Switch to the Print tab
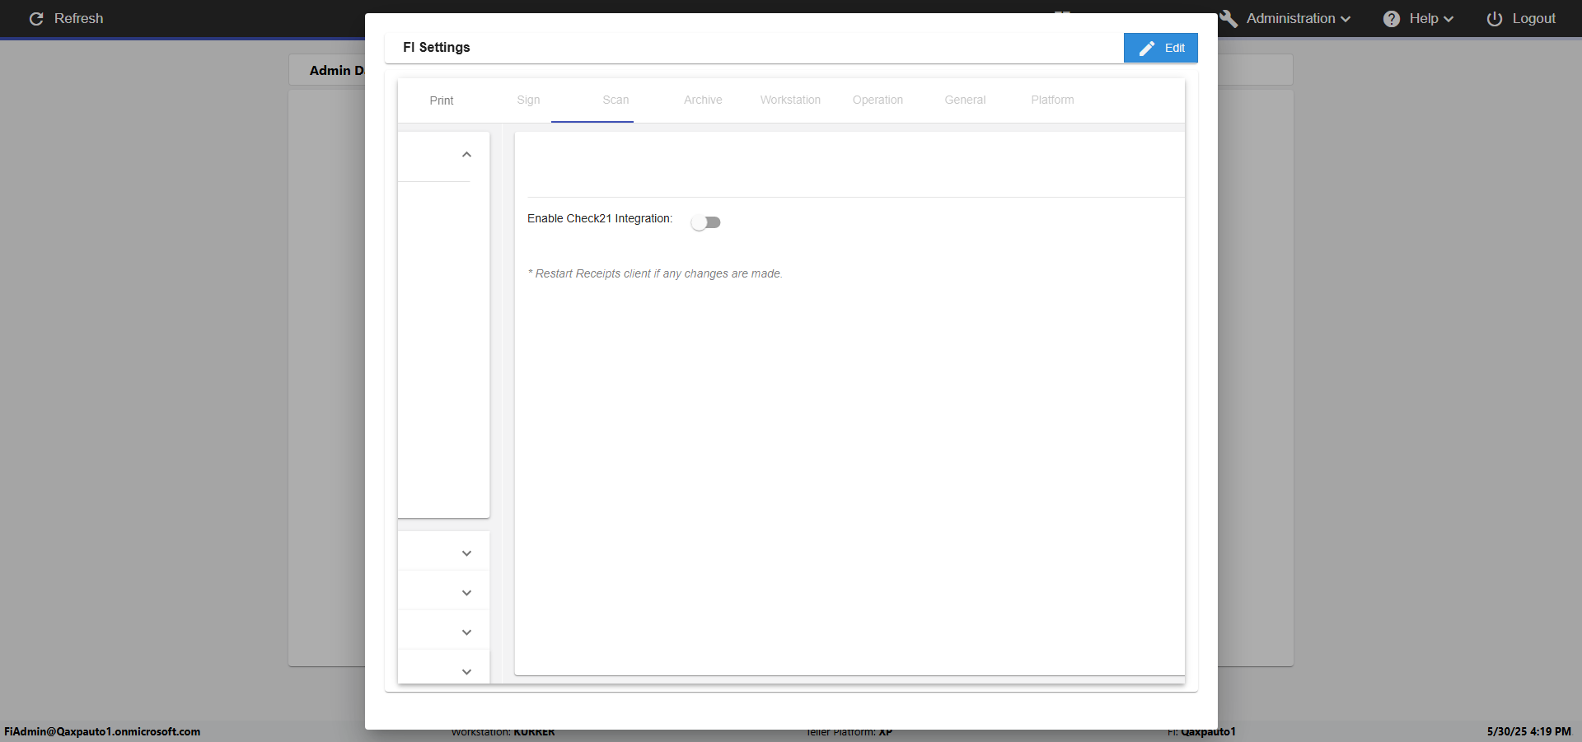 click(442, 100)
